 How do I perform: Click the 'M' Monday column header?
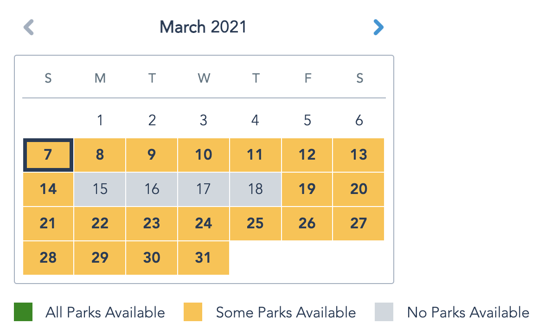tap(100, 78)
